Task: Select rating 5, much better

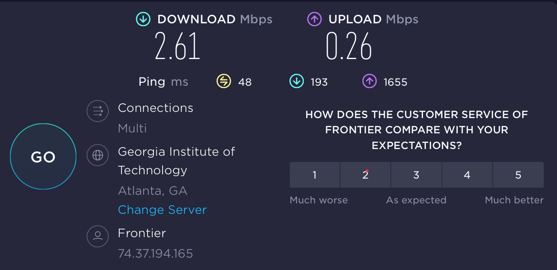Action: tap(518, 175)
